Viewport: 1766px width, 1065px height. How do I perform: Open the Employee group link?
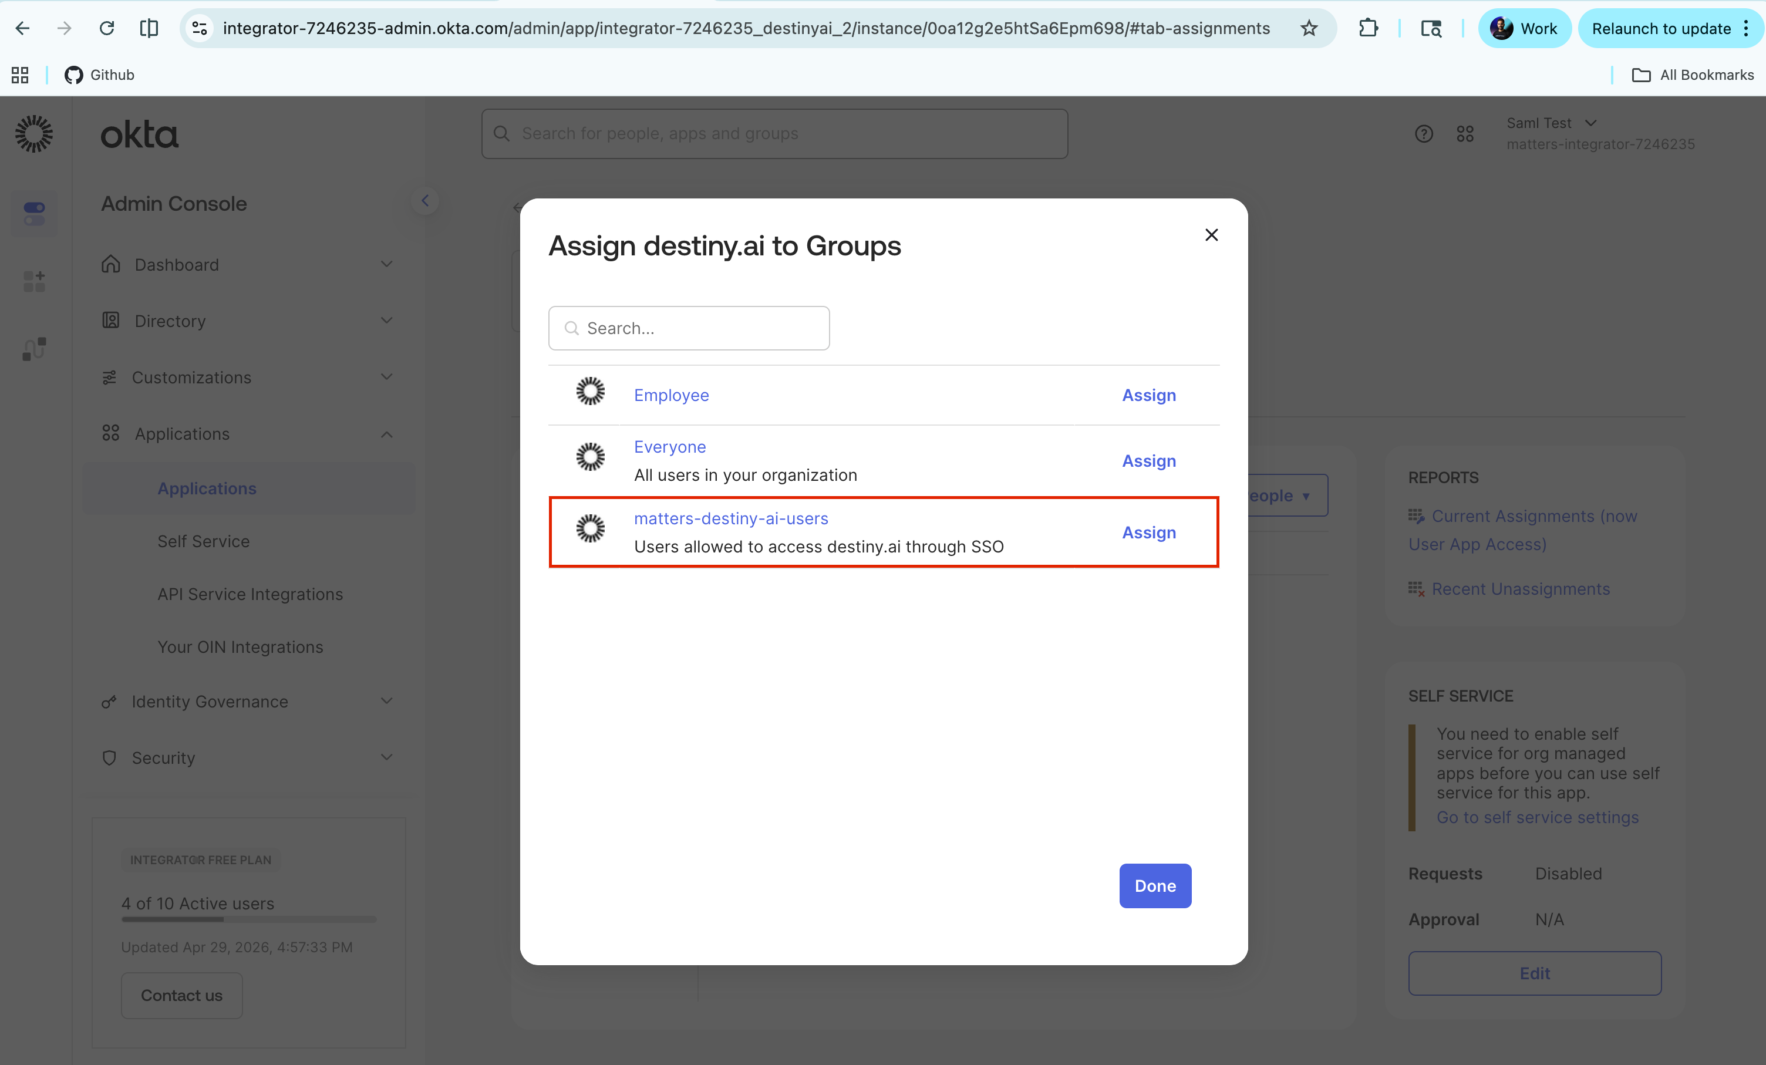[671, 396]
